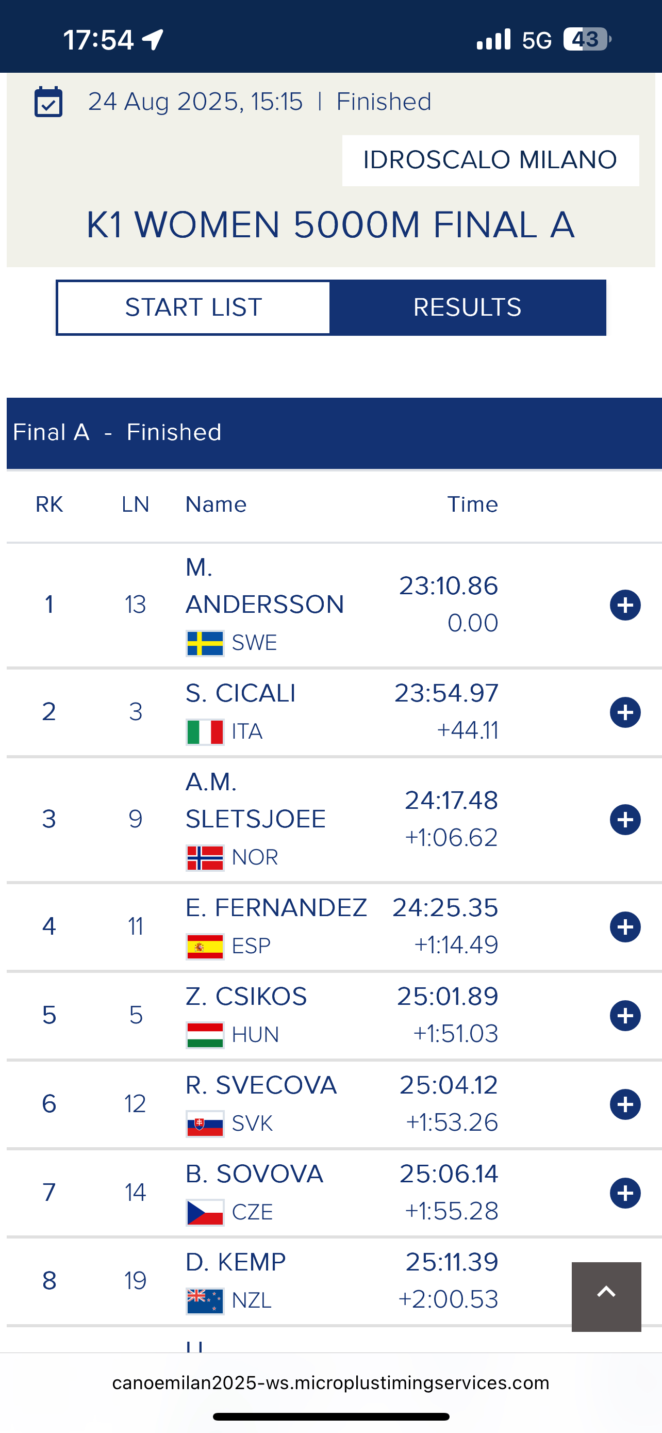
Task: Tap plus icon beside B. Sovova
Action: (x=625, y=1193)
